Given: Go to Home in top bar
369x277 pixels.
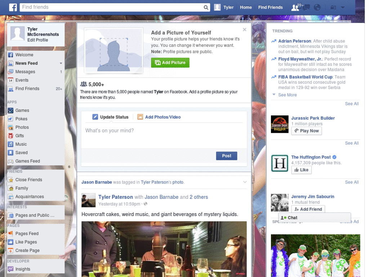Looking at the screenshot, I should (246, 8).
